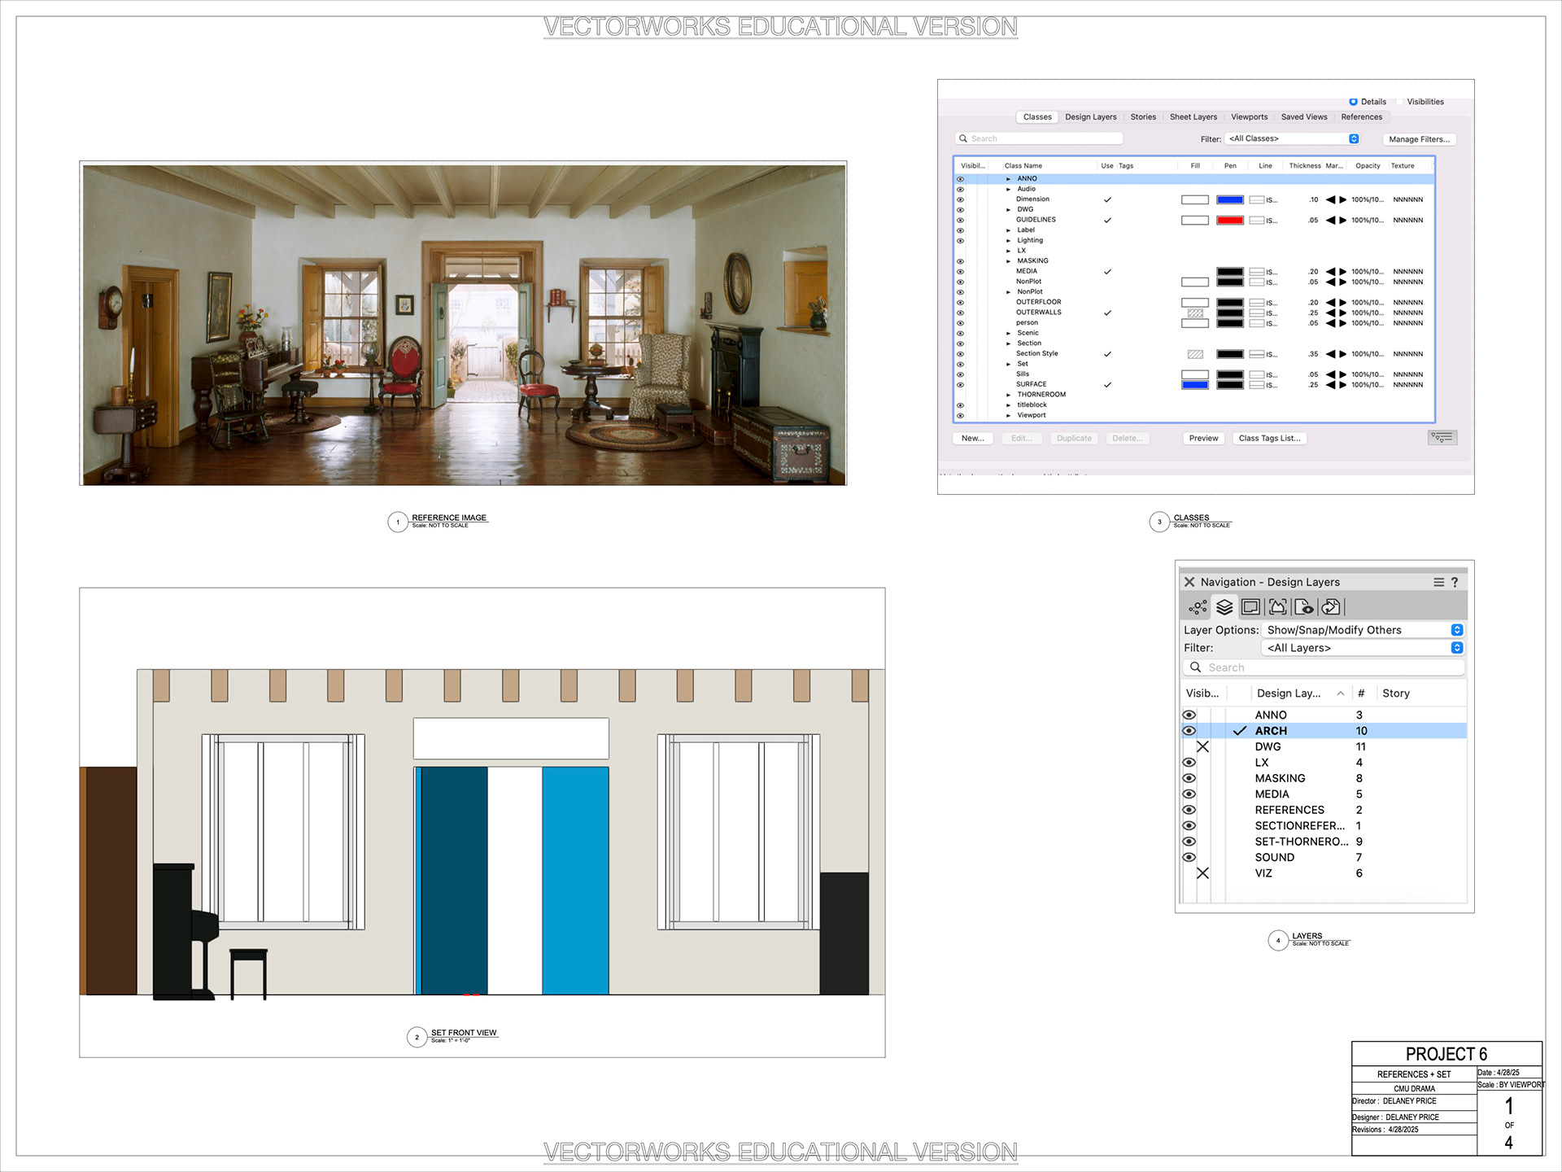Toggle the invisible X on DWG layer

pos(1202,746)
